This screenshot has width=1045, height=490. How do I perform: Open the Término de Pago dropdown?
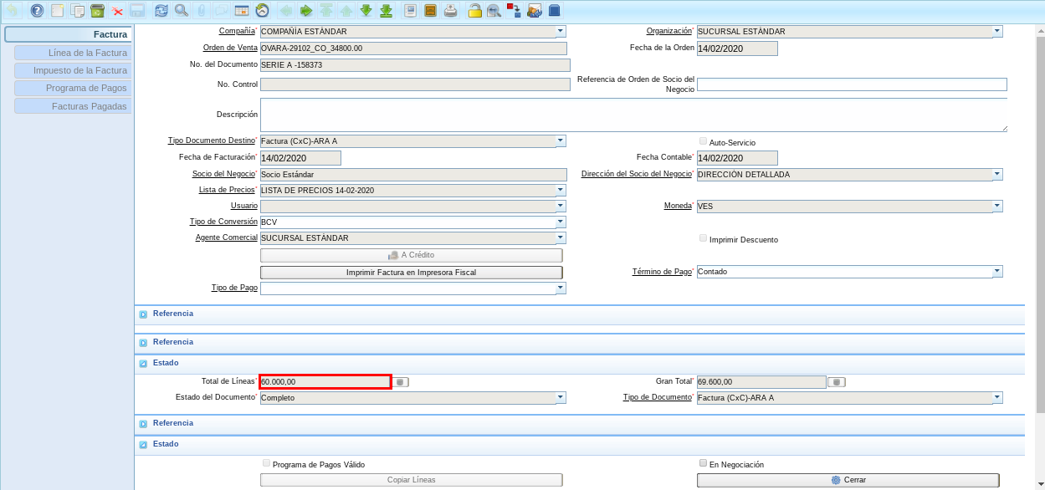pos(997,272)
